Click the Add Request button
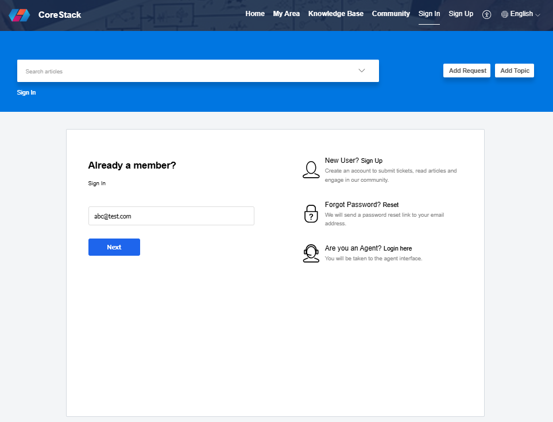Image resolution: width=553 pixels, height=422 pixels. (x=467, y=71)
